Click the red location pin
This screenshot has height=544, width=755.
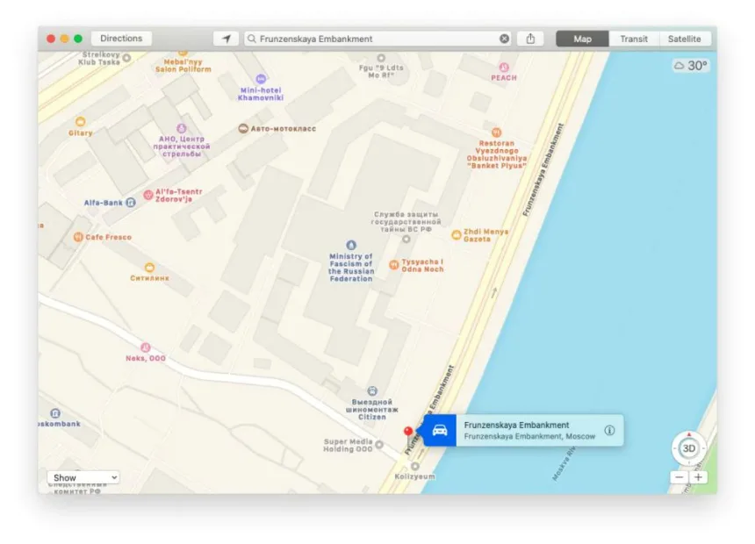407,431
